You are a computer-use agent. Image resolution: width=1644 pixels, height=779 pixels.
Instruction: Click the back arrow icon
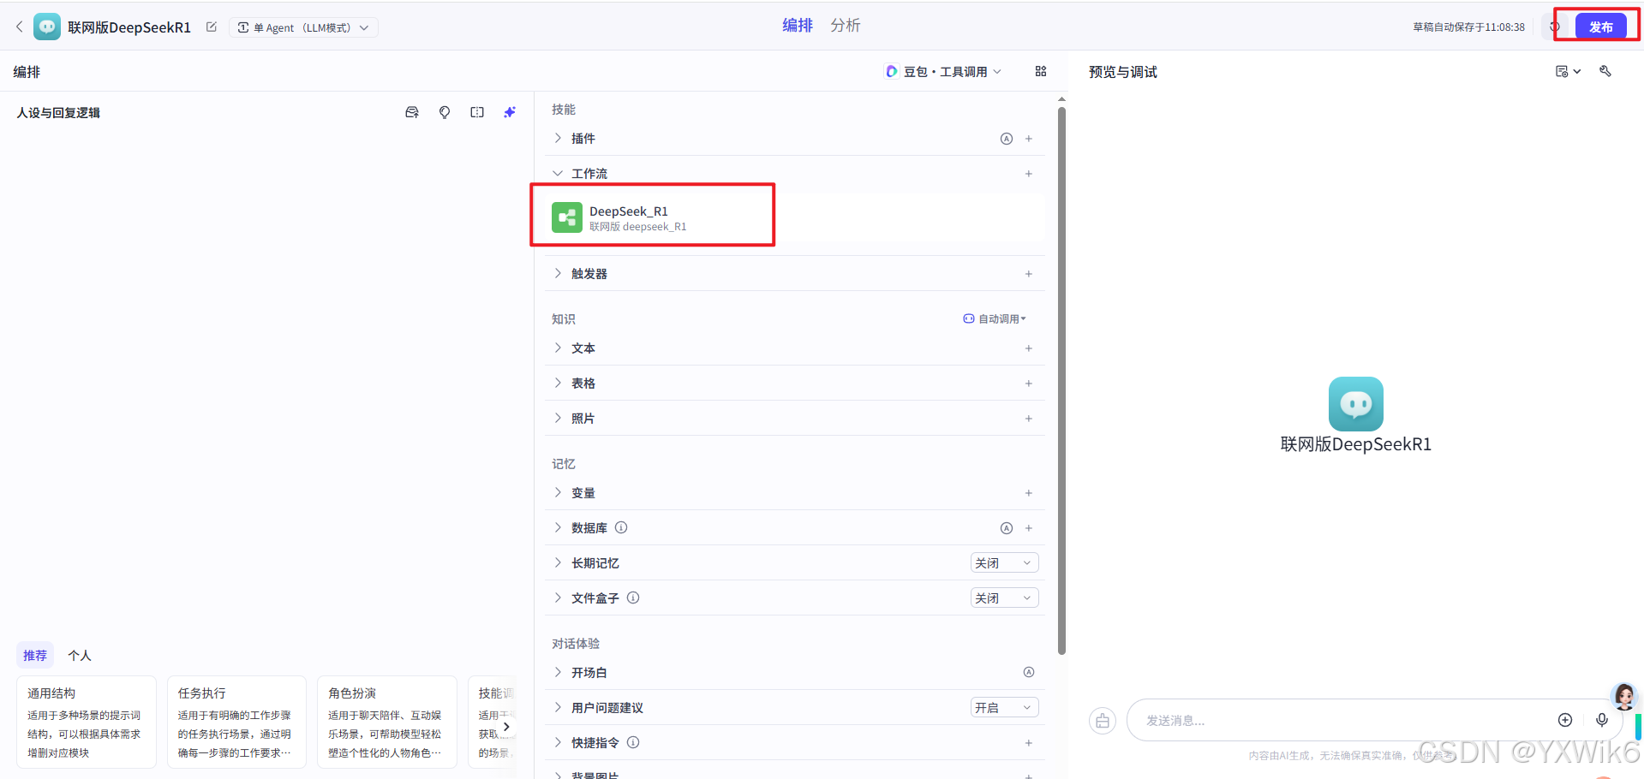click(20, 27)
